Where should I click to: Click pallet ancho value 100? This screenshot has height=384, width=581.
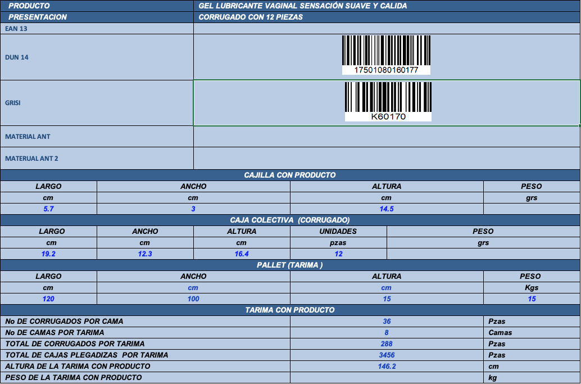tap(193, 299)
